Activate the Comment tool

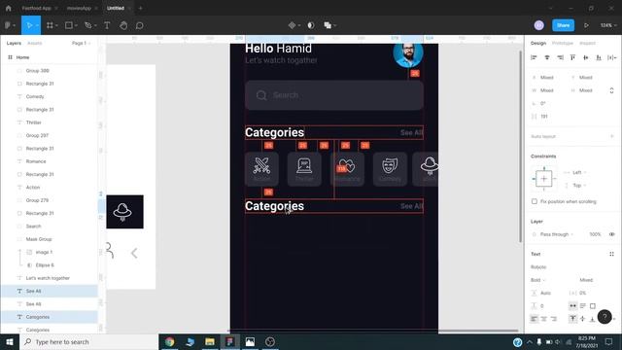coord(139,25)
